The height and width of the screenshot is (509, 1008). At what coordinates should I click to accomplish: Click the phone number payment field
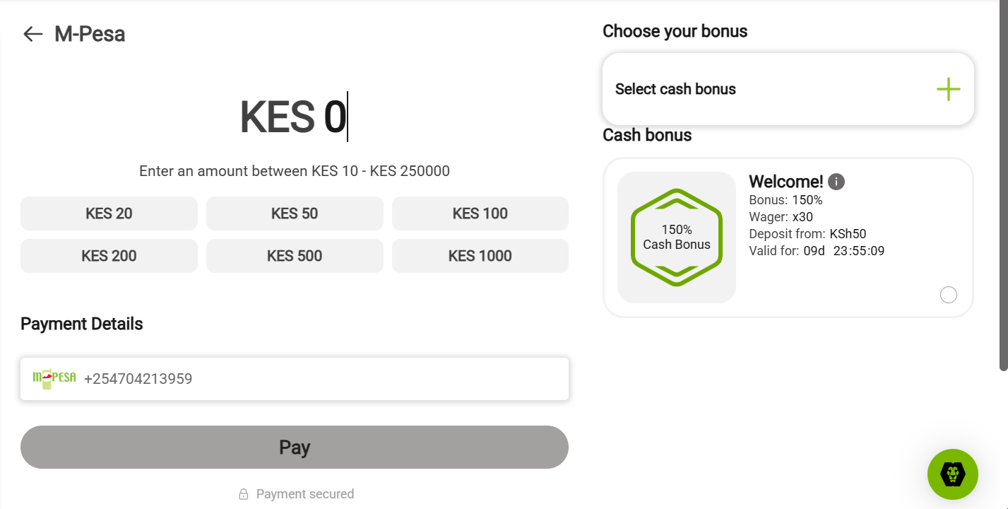coord(295,379)
